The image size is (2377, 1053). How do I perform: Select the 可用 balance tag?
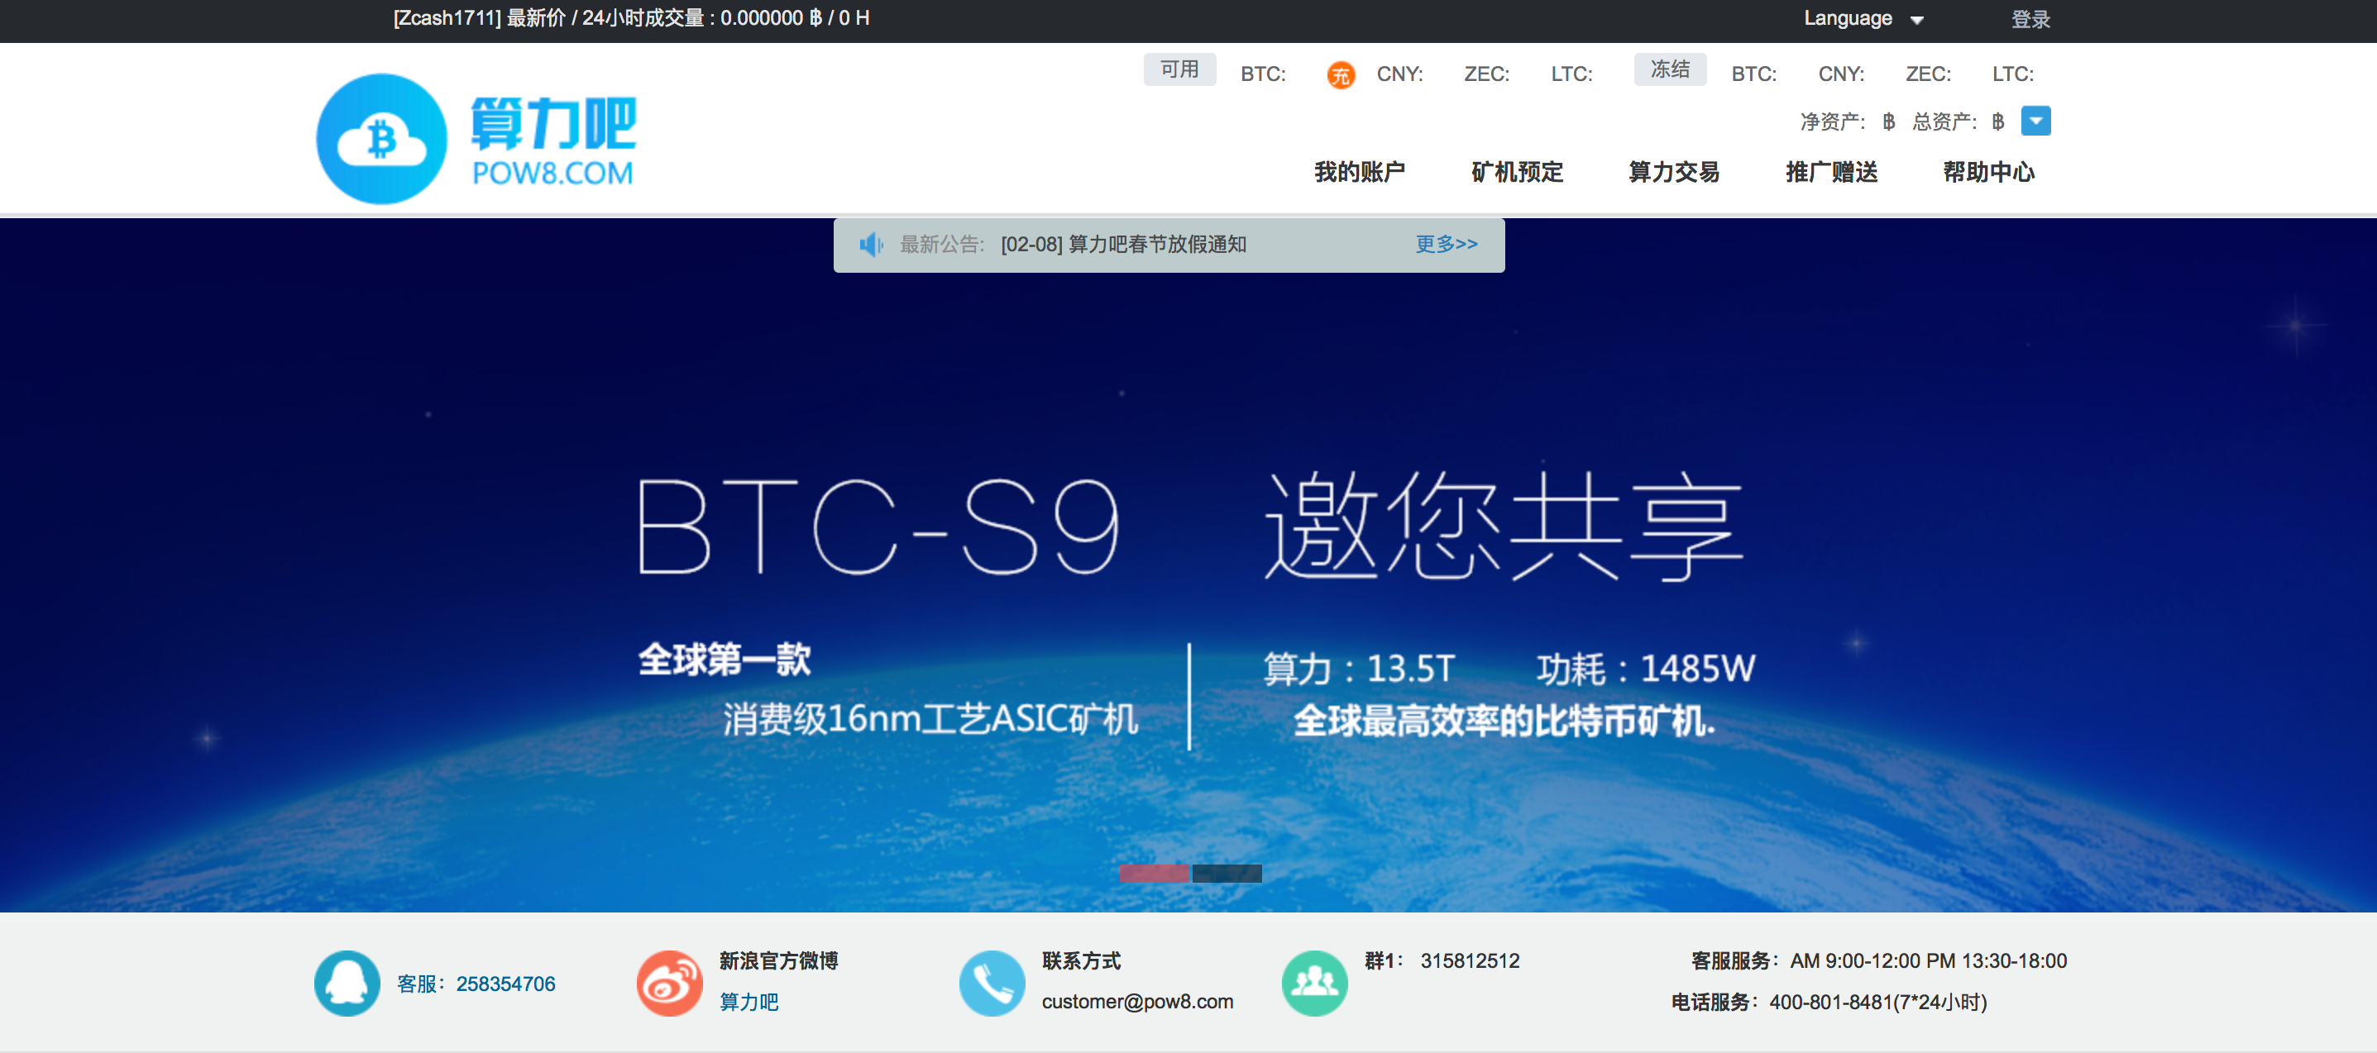(x=1179, y=70)
